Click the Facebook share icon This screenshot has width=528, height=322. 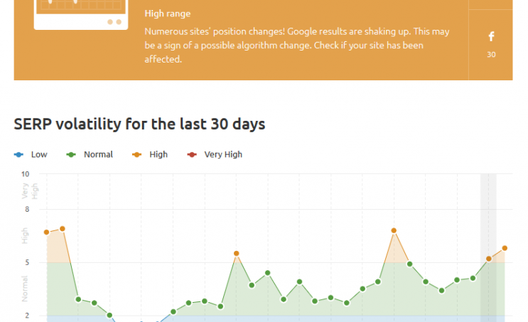491,37
